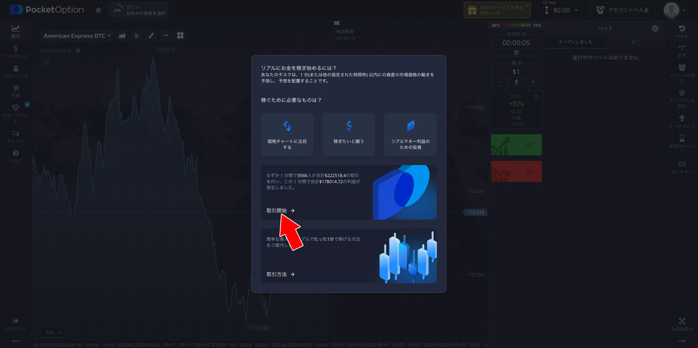Screen dimensions: 698x348
Task: Open the ヘルプ sidebar icon
Action: (x=16, y=153)
